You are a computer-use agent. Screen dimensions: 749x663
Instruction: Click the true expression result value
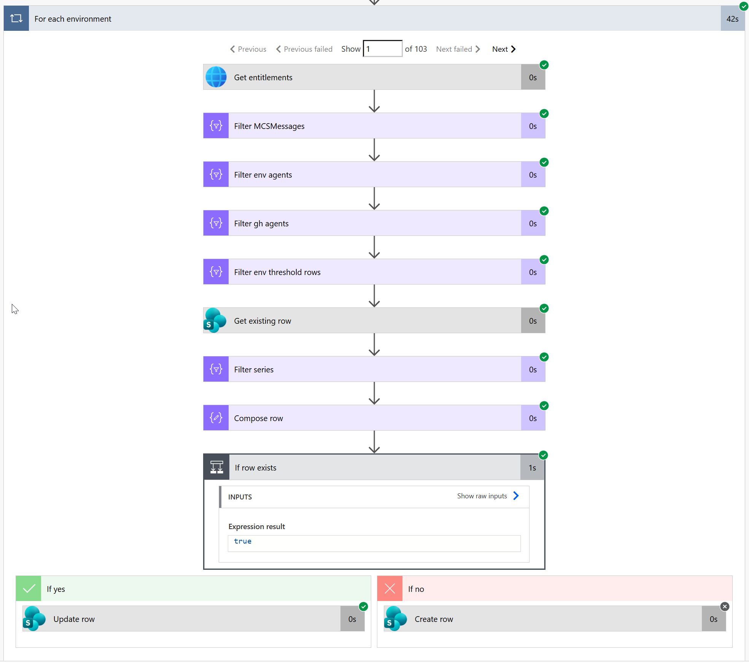(243, 541)
